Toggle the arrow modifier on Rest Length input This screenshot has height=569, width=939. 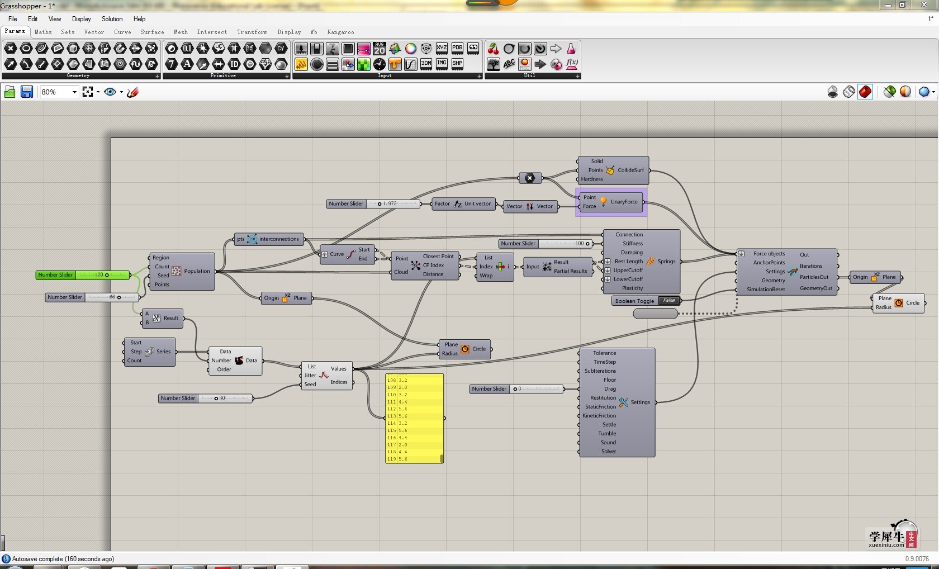(608, 262)
